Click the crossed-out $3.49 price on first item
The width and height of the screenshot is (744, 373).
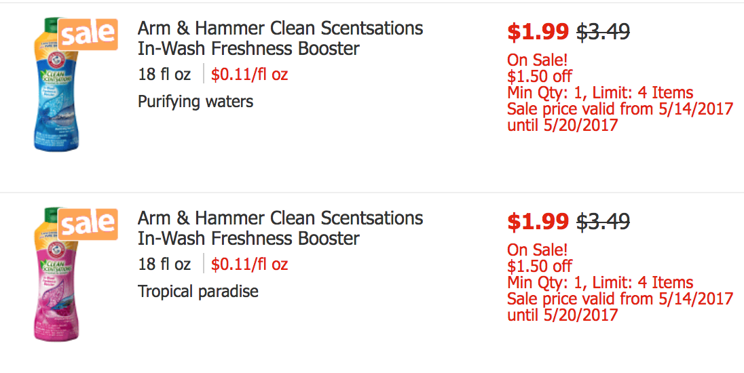603,32
